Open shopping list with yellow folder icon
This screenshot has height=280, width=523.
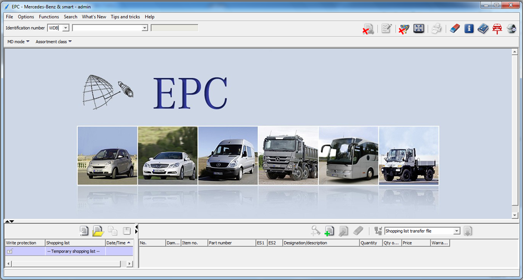click(x=98, y=231)
